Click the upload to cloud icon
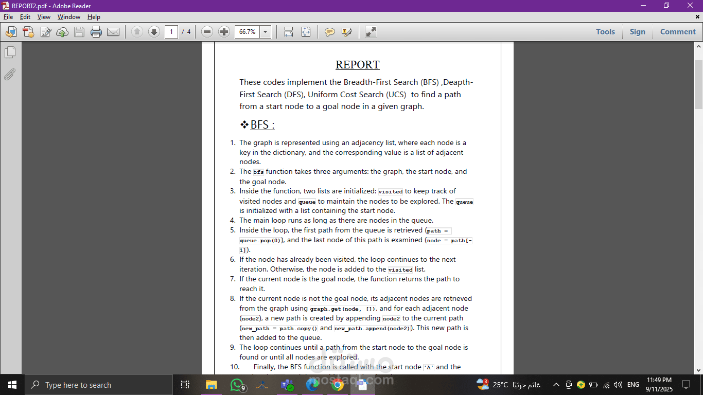The image size is (703, 395). pyautogui.click(x=62, y=32)
